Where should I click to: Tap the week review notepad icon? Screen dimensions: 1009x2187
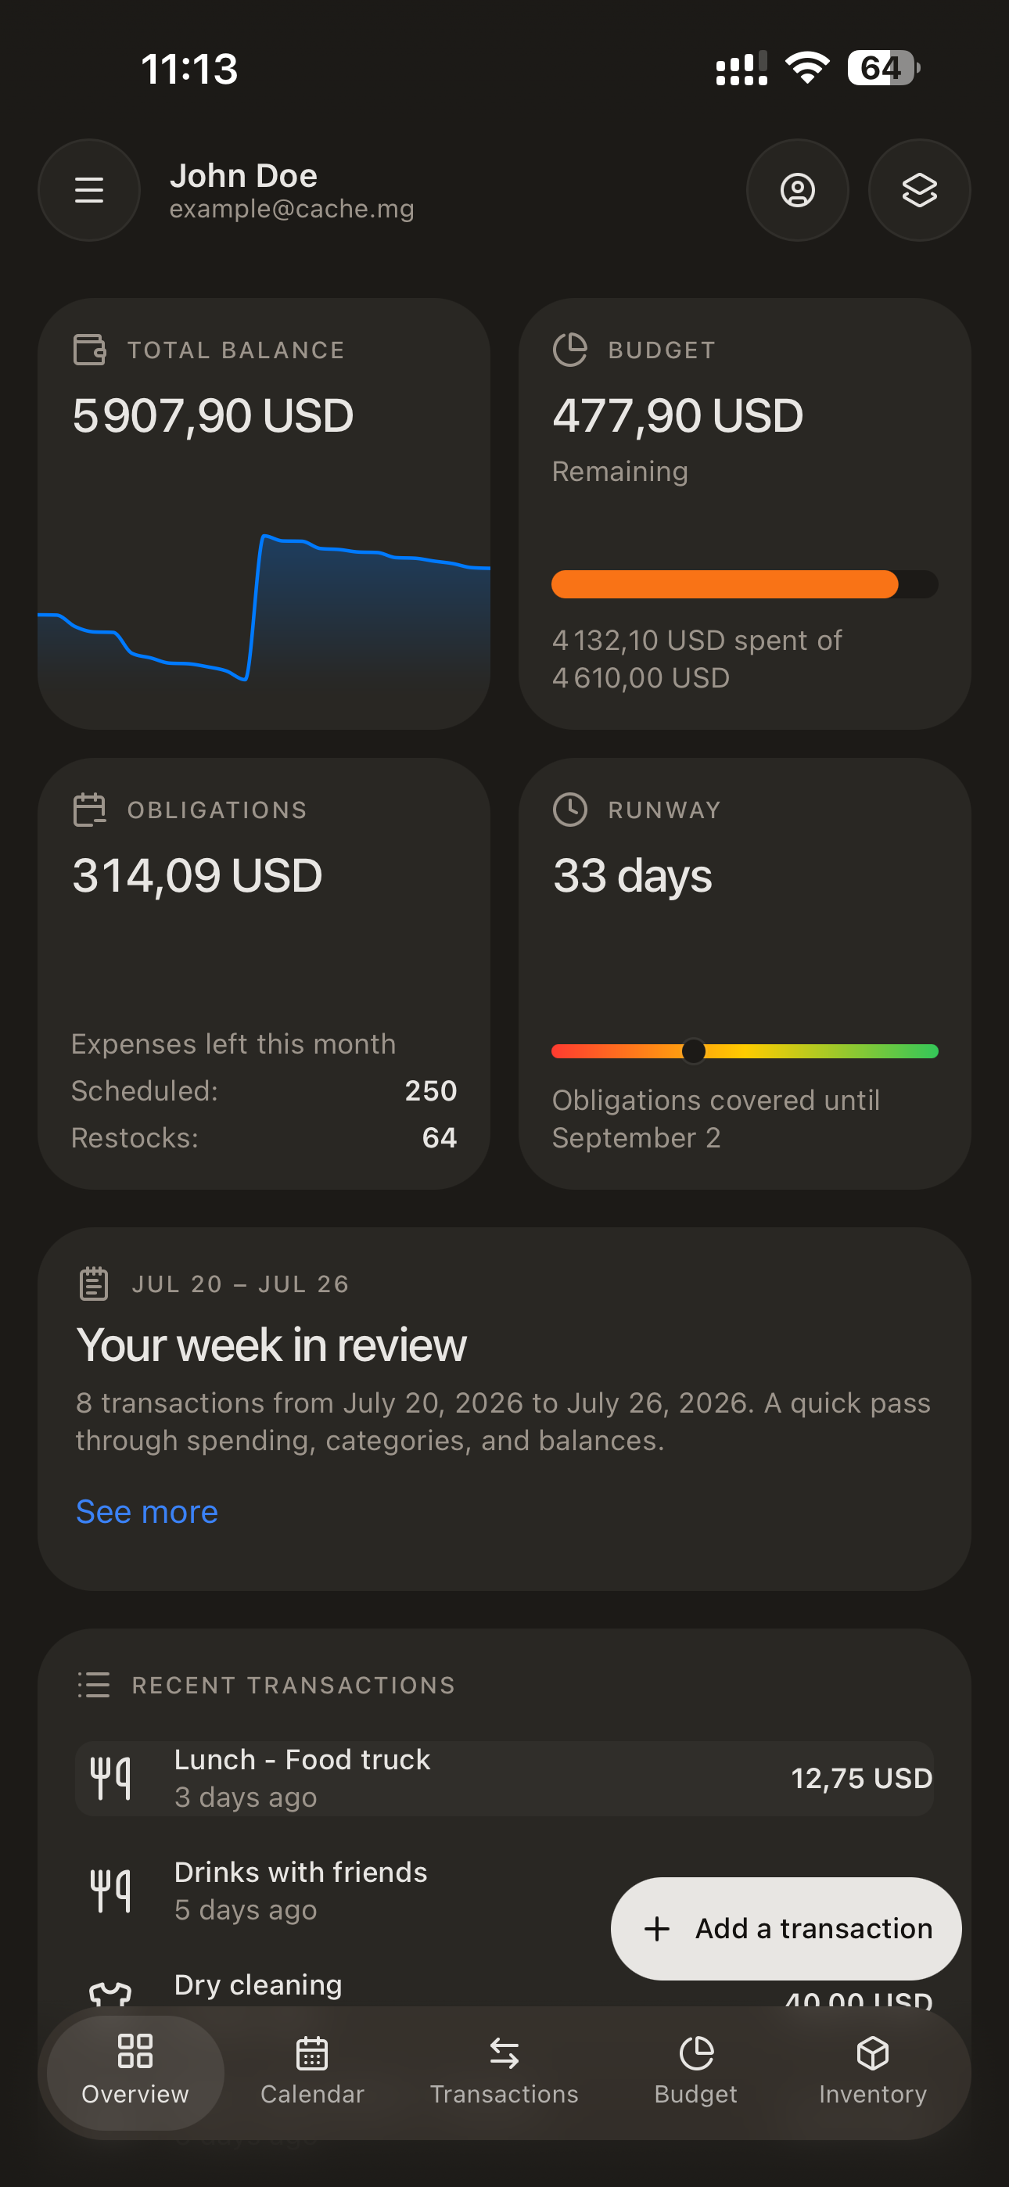tap(93, 1284)
